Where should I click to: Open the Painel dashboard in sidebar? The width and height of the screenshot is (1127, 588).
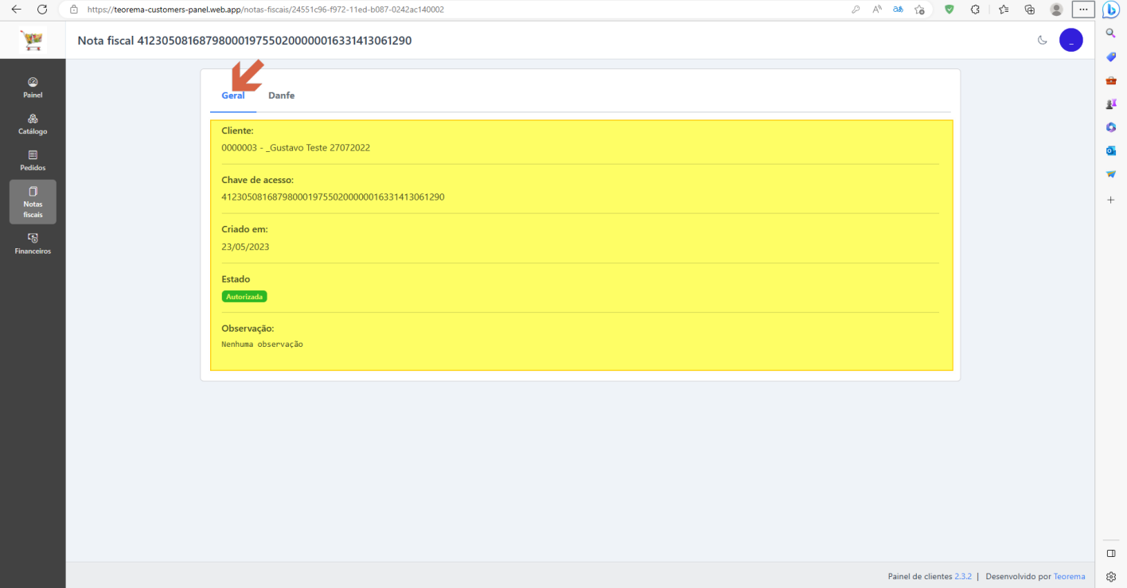33,88
